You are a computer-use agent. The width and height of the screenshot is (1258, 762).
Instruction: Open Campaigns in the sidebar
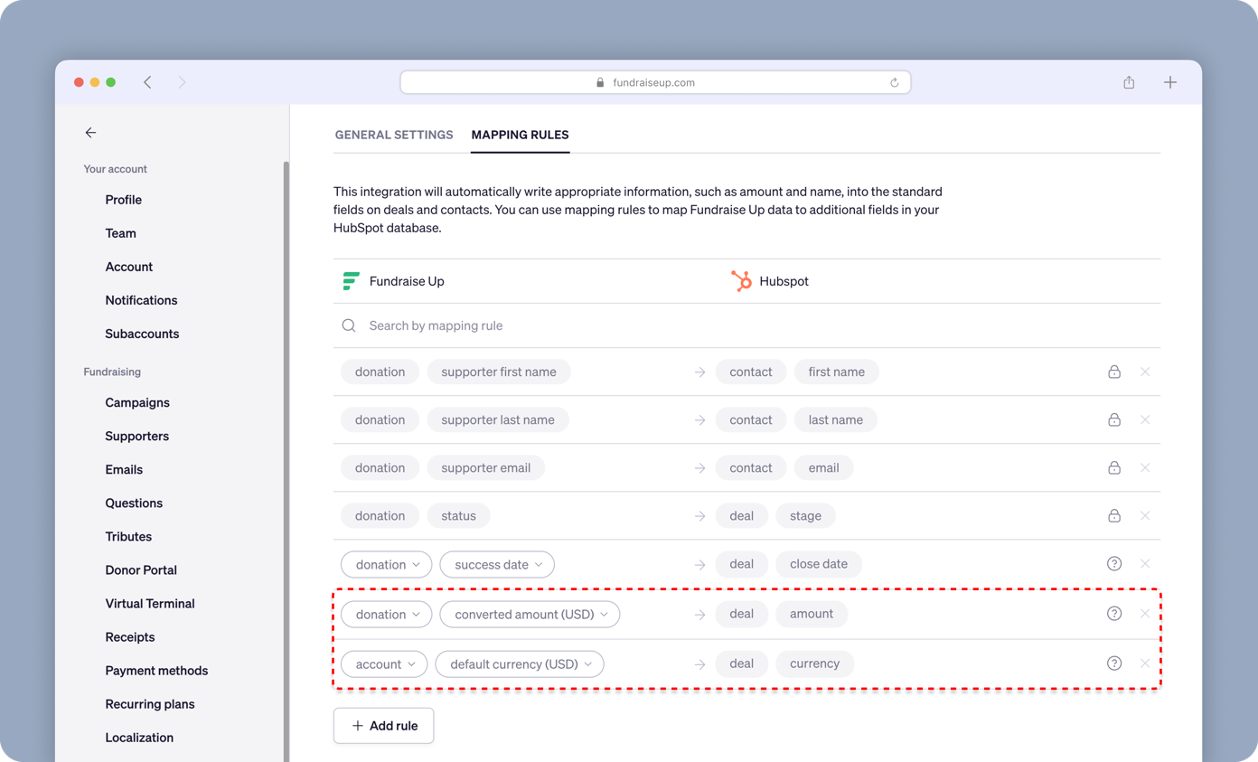137,402
